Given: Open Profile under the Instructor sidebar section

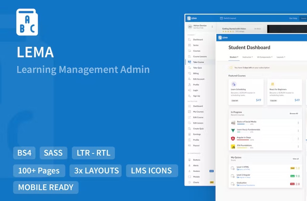Looking at the screenshot, I should [196, 140].
